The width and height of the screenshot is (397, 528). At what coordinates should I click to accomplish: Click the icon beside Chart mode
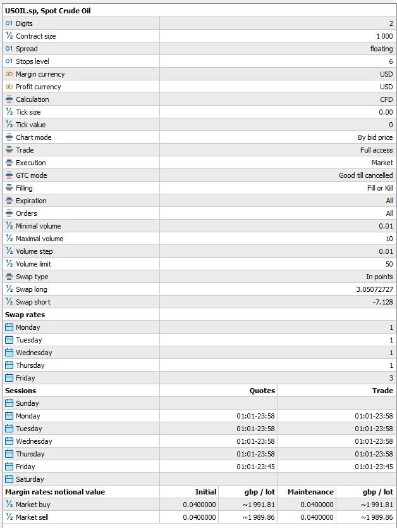(9, 137)
